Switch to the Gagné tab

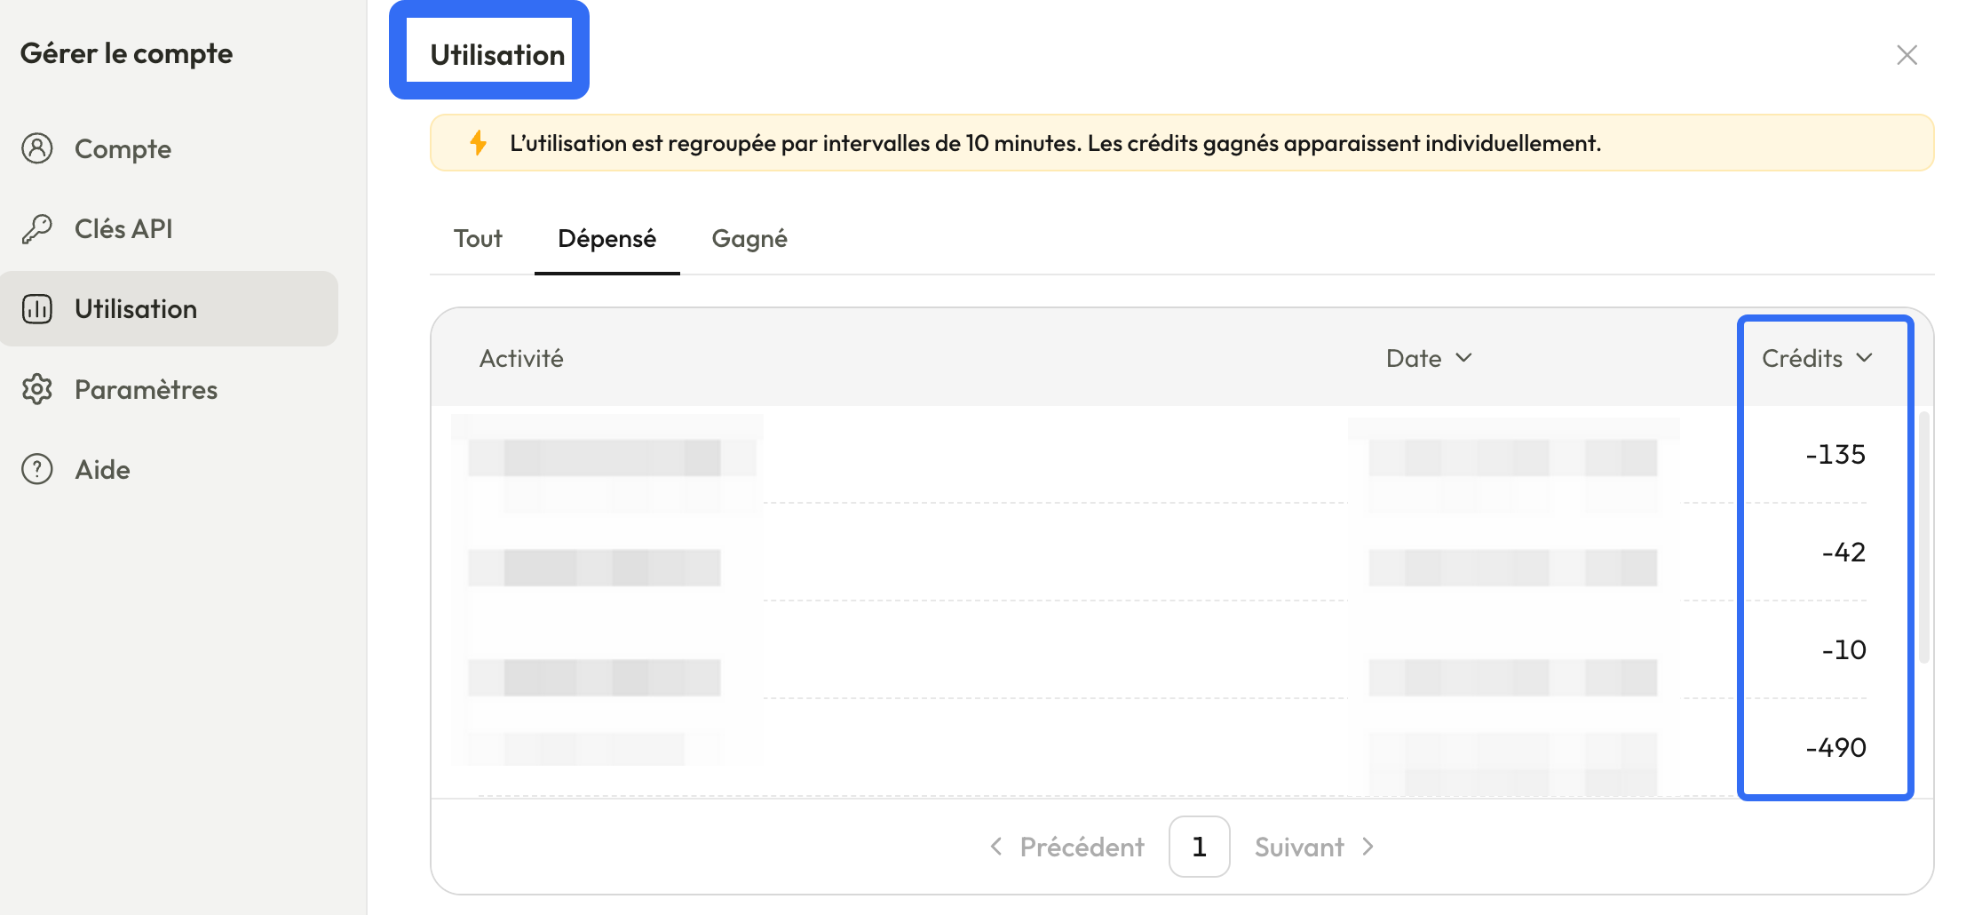click(x=749, y=238)
